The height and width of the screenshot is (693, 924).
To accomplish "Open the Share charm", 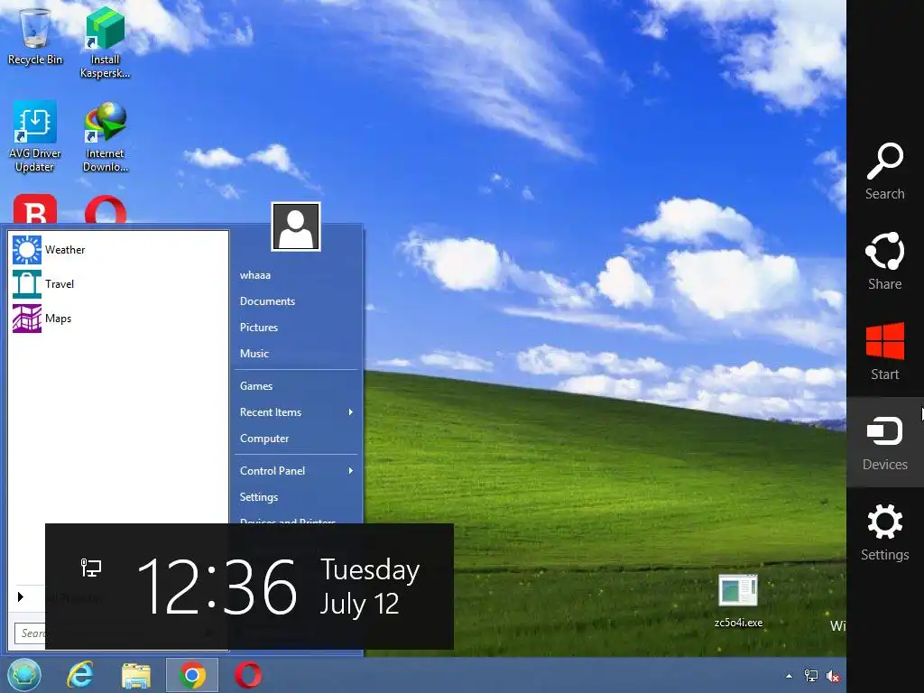I will pos(884,261).
